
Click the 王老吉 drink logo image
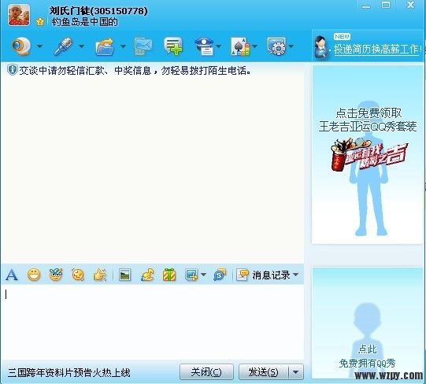click(369, 155)
